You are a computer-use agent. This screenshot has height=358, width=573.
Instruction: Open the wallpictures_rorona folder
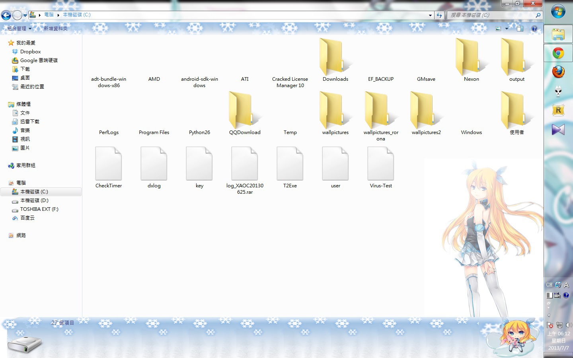tap(381, 116)
